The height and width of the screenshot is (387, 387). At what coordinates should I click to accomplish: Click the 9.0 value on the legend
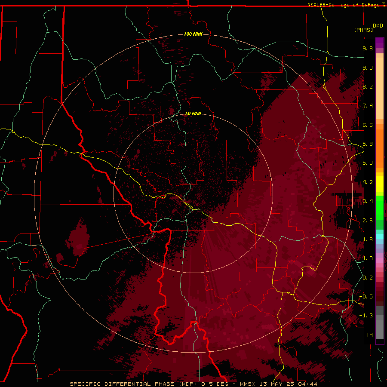pos(368,68)
